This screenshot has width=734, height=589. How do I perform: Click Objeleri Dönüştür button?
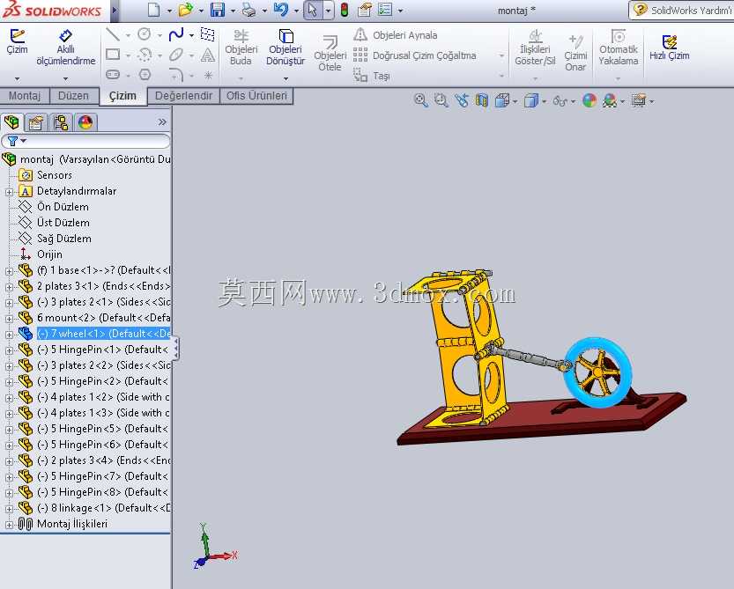(285, 48)
